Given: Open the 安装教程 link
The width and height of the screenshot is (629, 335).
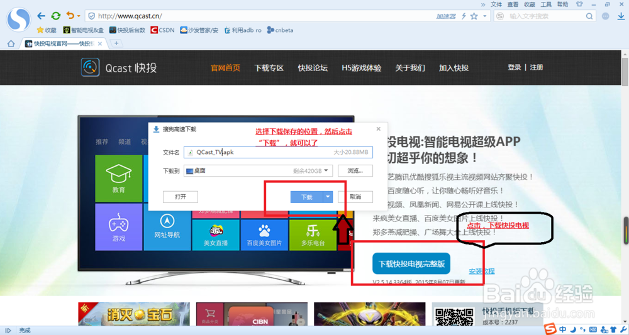Looking at the screenshot, I should tap(481, 272).
